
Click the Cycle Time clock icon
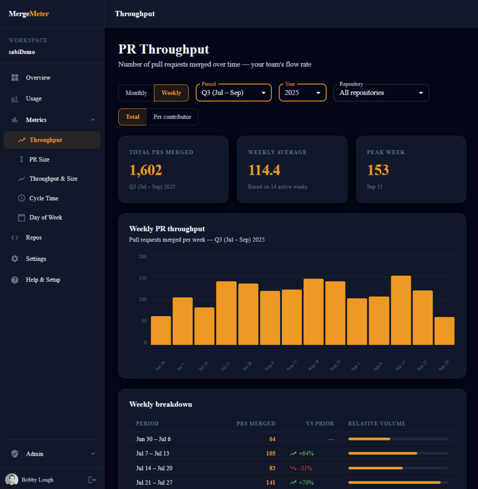[21, 198]
